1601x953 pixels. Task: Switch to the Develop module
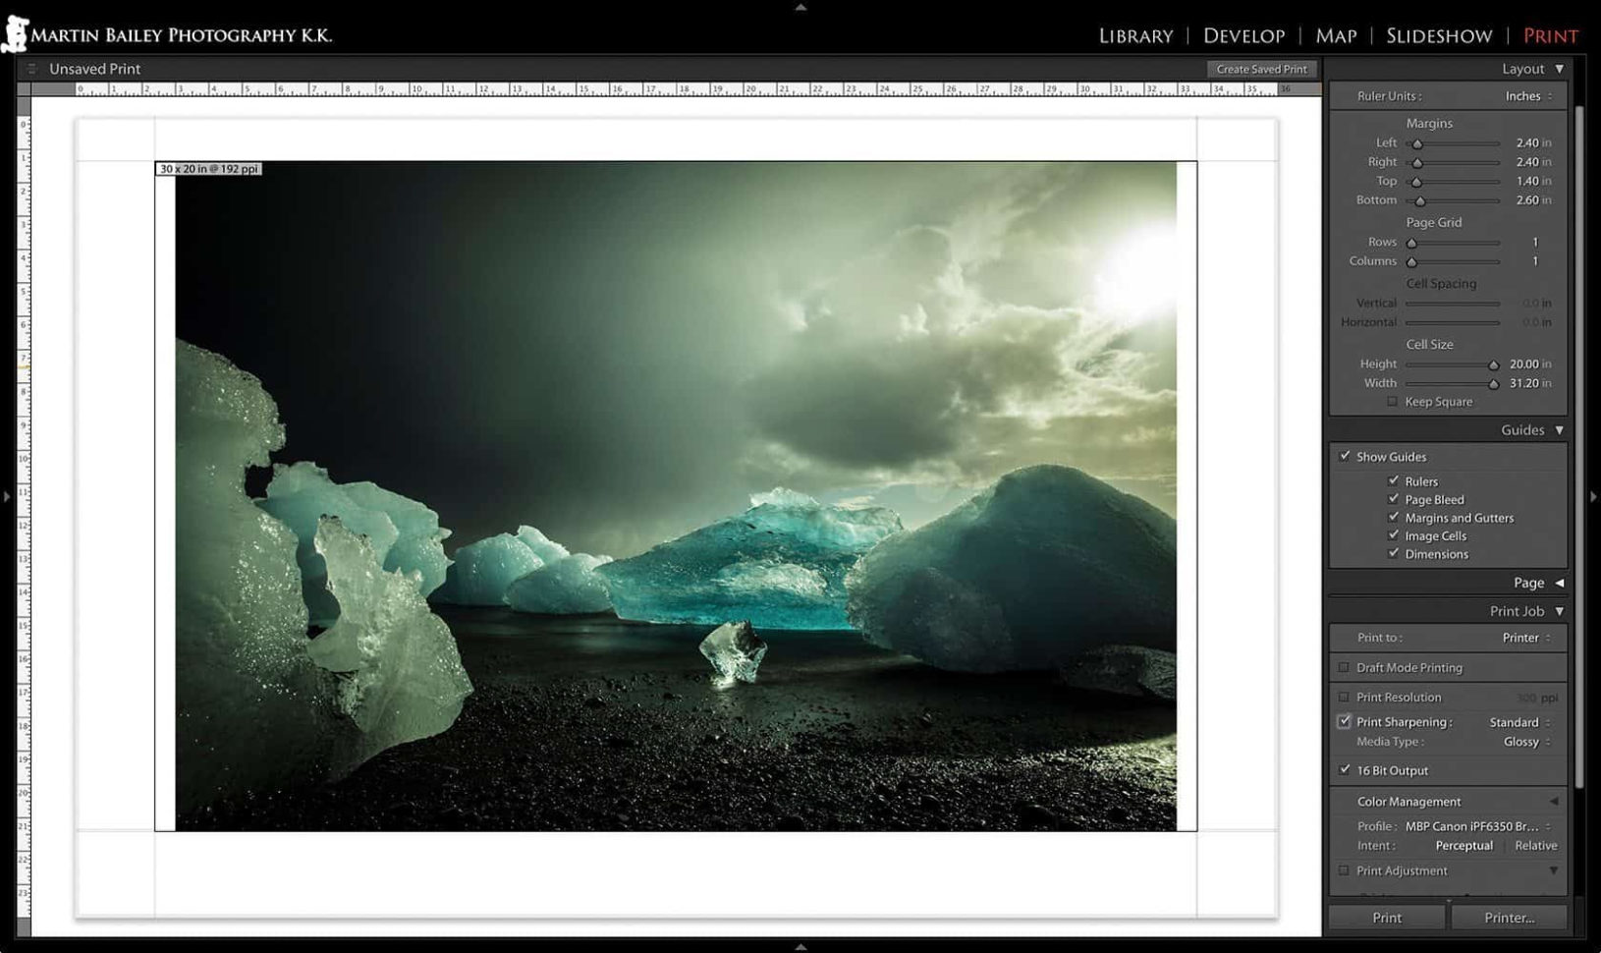[1243, 36]
